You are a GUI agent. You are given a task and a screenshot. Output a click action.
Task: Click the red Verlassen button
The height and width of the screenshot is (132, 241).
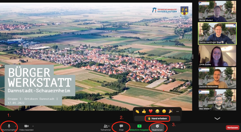(233, 127)
